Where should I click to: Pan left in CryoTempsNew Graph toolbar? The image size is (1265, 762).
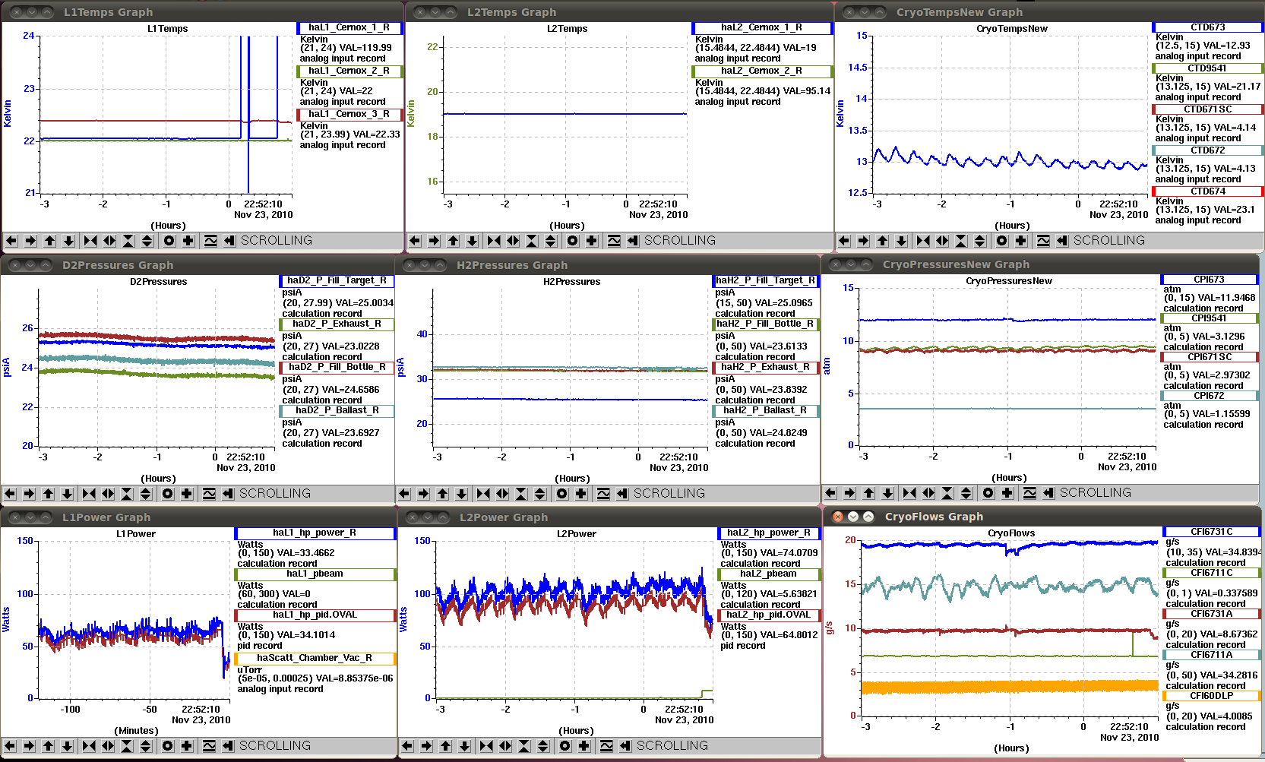(844, 241)
